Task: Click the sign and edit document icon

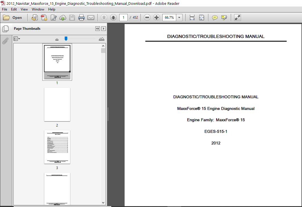Action: click(53, 18)
